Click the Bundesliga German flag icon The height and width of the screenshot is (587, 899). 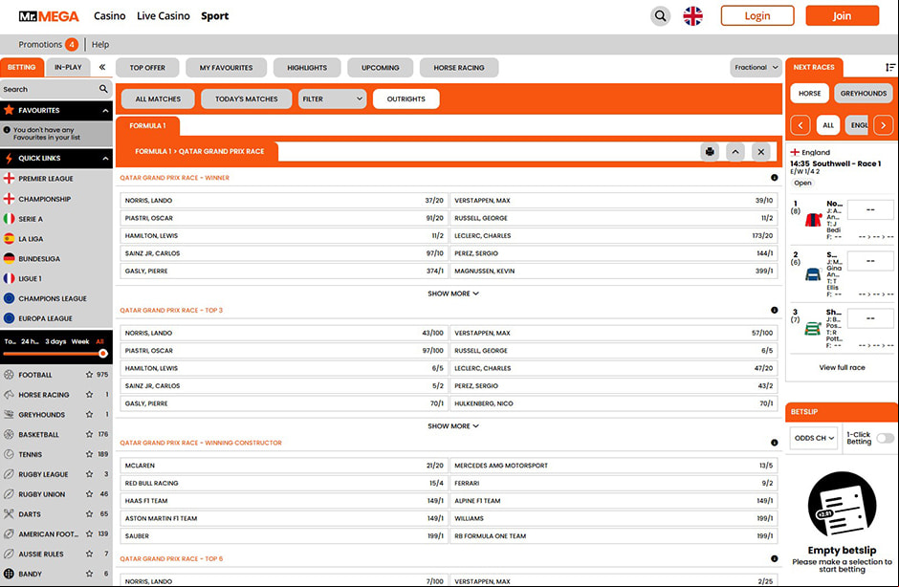[x=9, y=258]
